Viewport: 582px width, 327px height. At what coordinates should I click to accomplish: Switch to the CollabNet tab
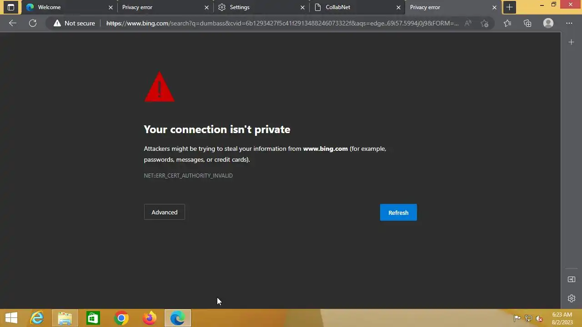pyautogui.click(x=357, y=7)
